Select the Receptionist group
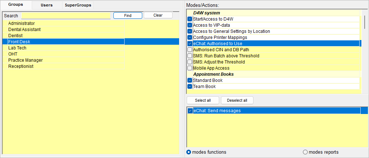 64,66
